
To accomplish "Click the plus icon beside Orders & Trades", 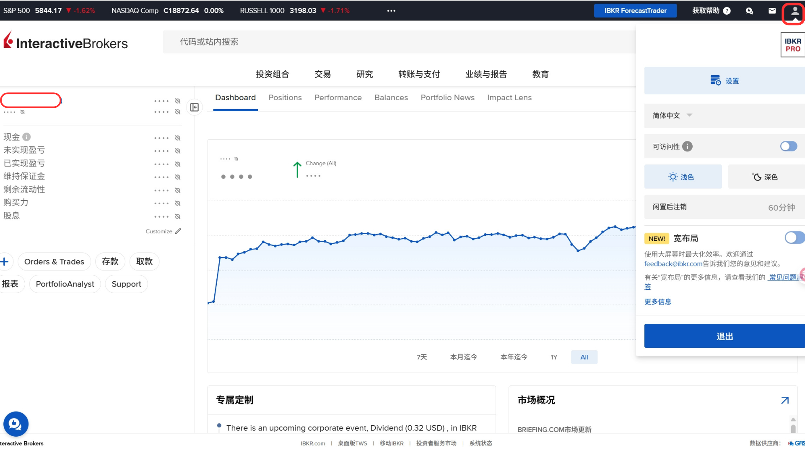I will pyautogui.click(x=5, y=262).
